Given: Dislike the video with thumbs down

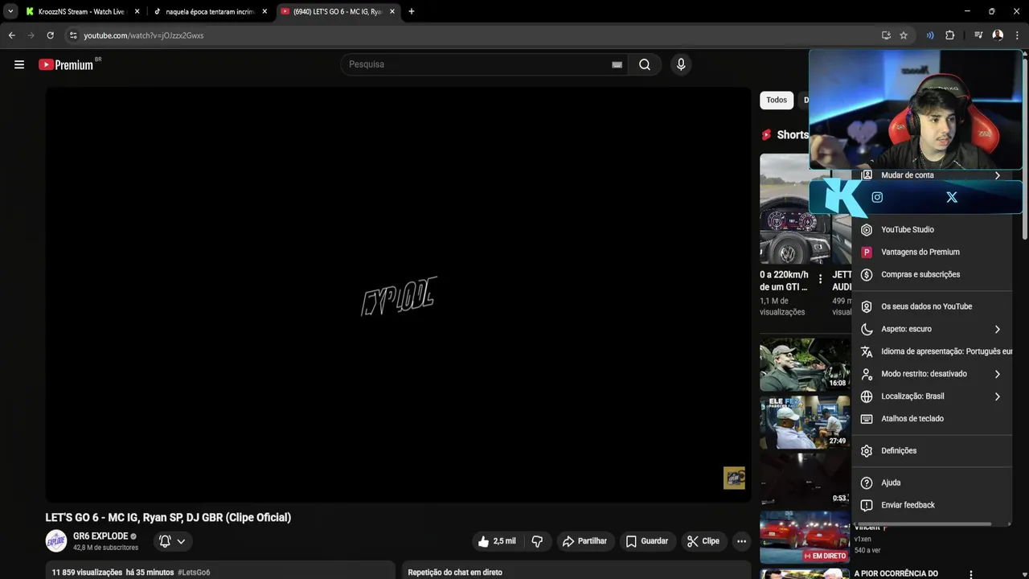Looking at the screenshot, I should click(537, 541).
